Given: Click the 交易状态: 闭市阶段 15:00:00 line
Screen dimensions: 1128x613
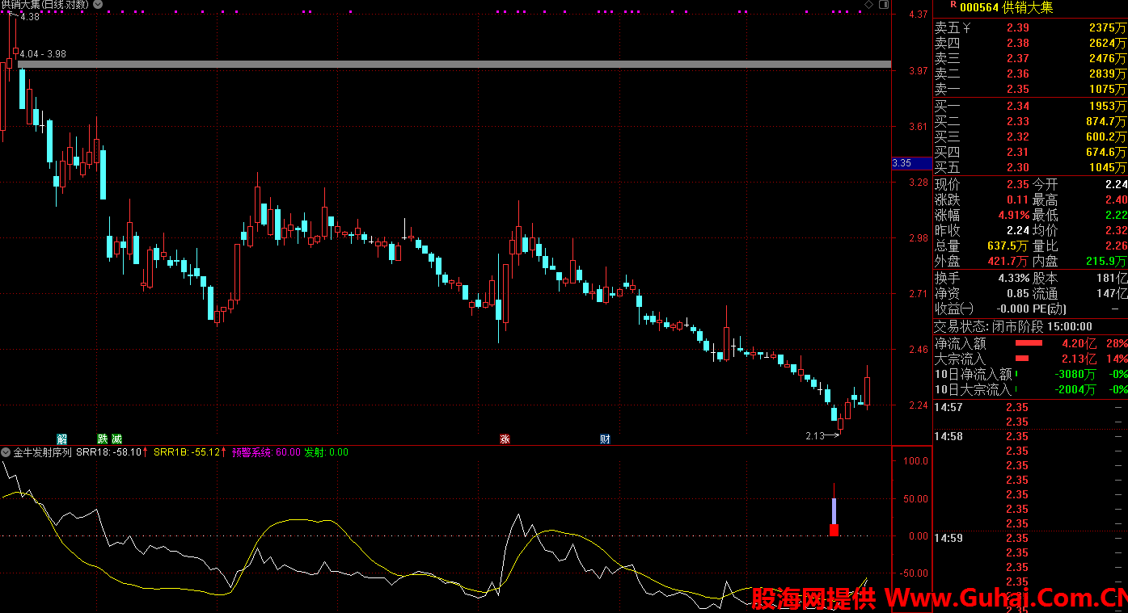Looking at the screenshot, I should 1013,327.
